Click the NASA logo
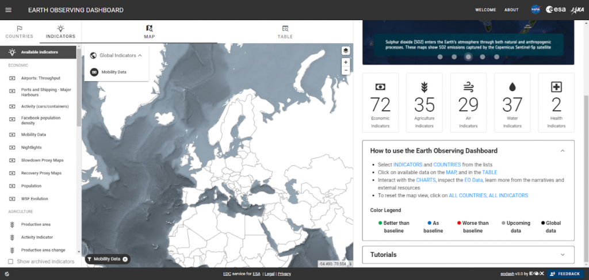This screenshot has height=280, width=589. [536, 10]
